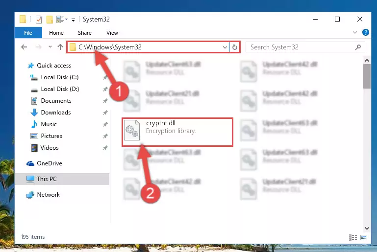Image resolution: width=377 pixels, height=252 pixels.
Task: Select the cryptnt.dll file icon
Action: pyautogui.click(x=132, y=130)
